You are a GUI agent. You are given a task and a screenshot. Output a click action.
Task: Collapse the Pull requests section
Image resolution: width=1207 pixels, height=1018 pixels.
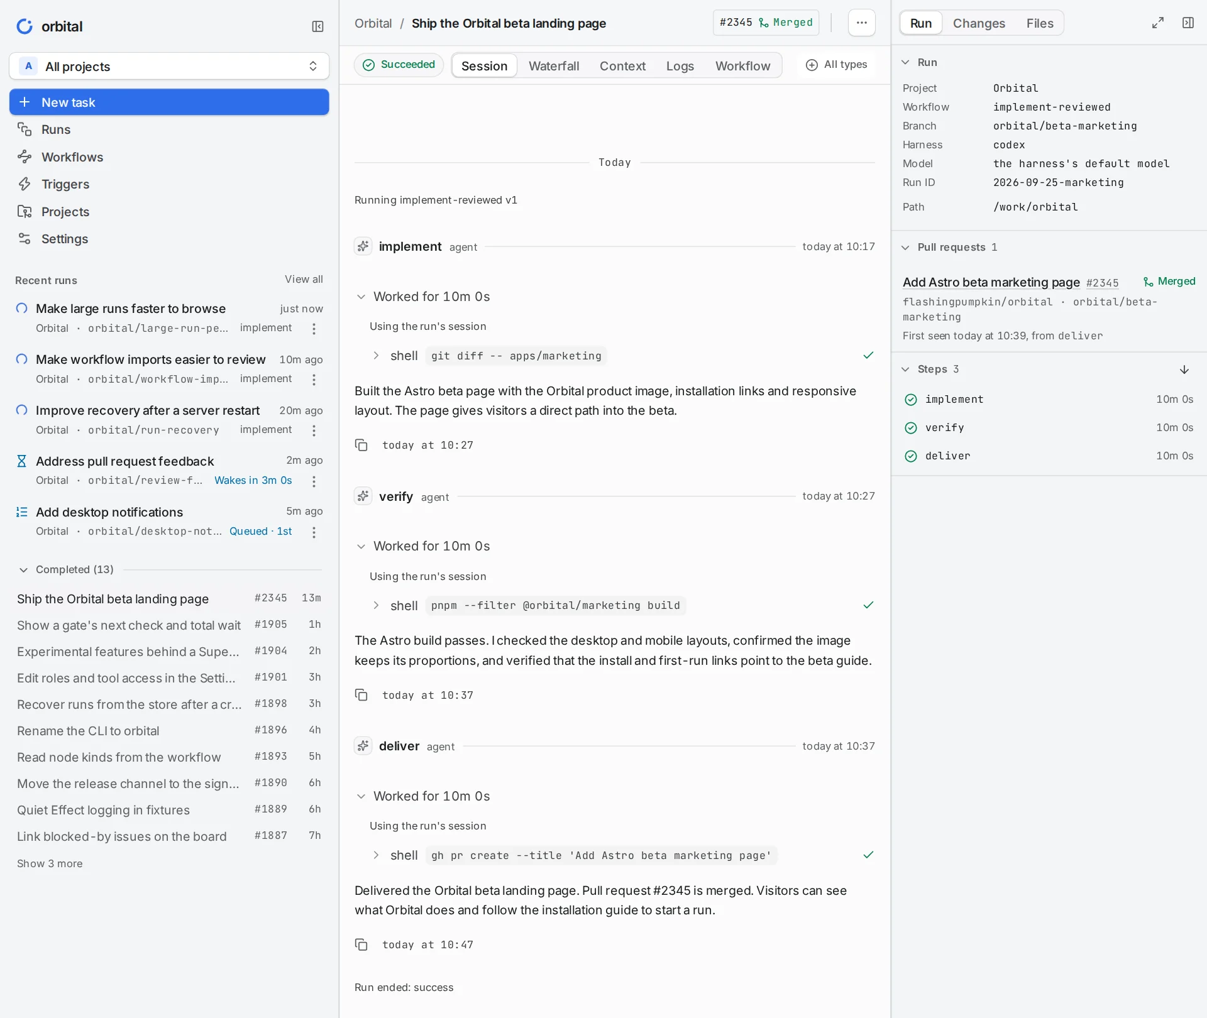click(x=905, y=248)
